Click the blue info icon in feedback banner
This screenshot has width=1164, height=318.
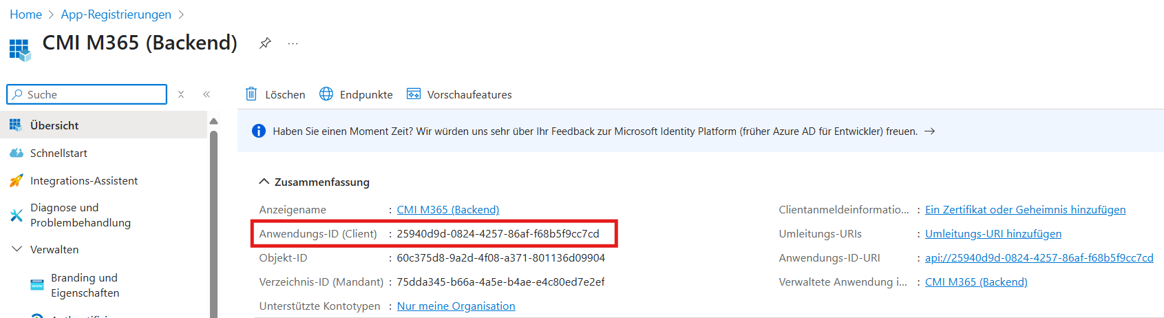(259, 131)
